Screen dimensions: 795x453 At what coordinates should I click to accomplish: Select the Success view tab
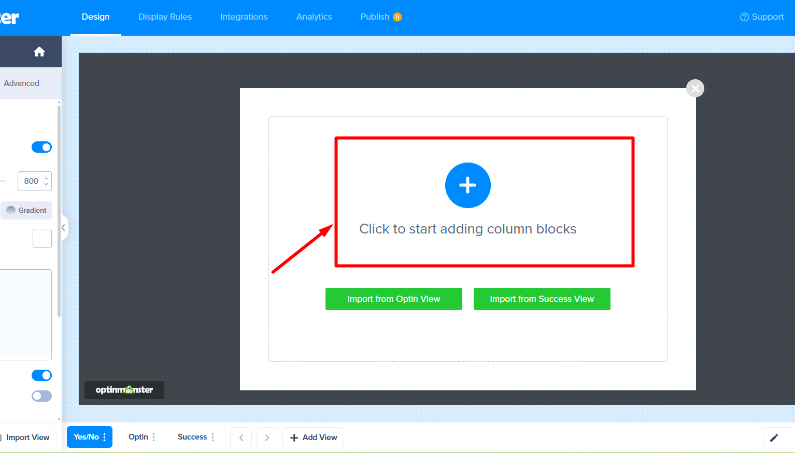click(192, 437)
